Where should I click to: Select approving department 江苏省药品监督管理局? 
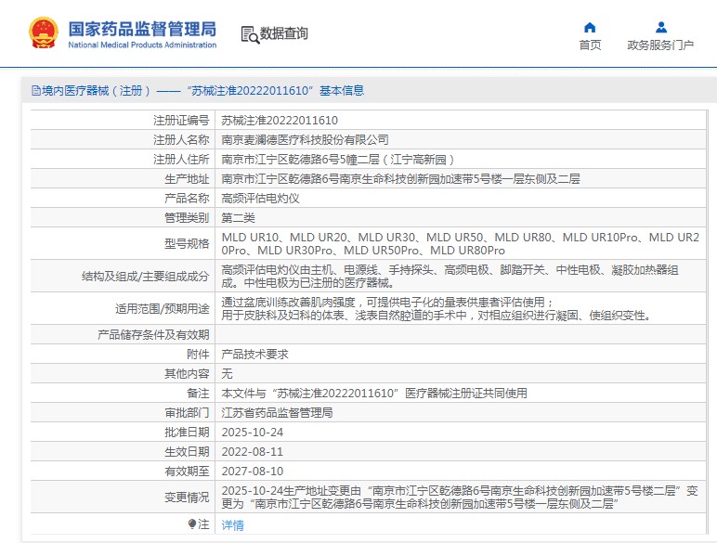(277, 413)
